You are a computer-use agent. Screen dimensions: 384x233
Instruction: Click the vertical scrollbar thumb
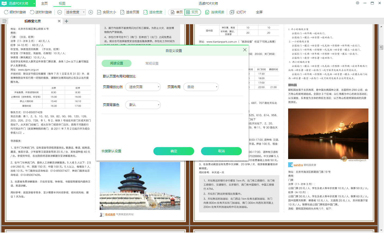tap(381, 47)
